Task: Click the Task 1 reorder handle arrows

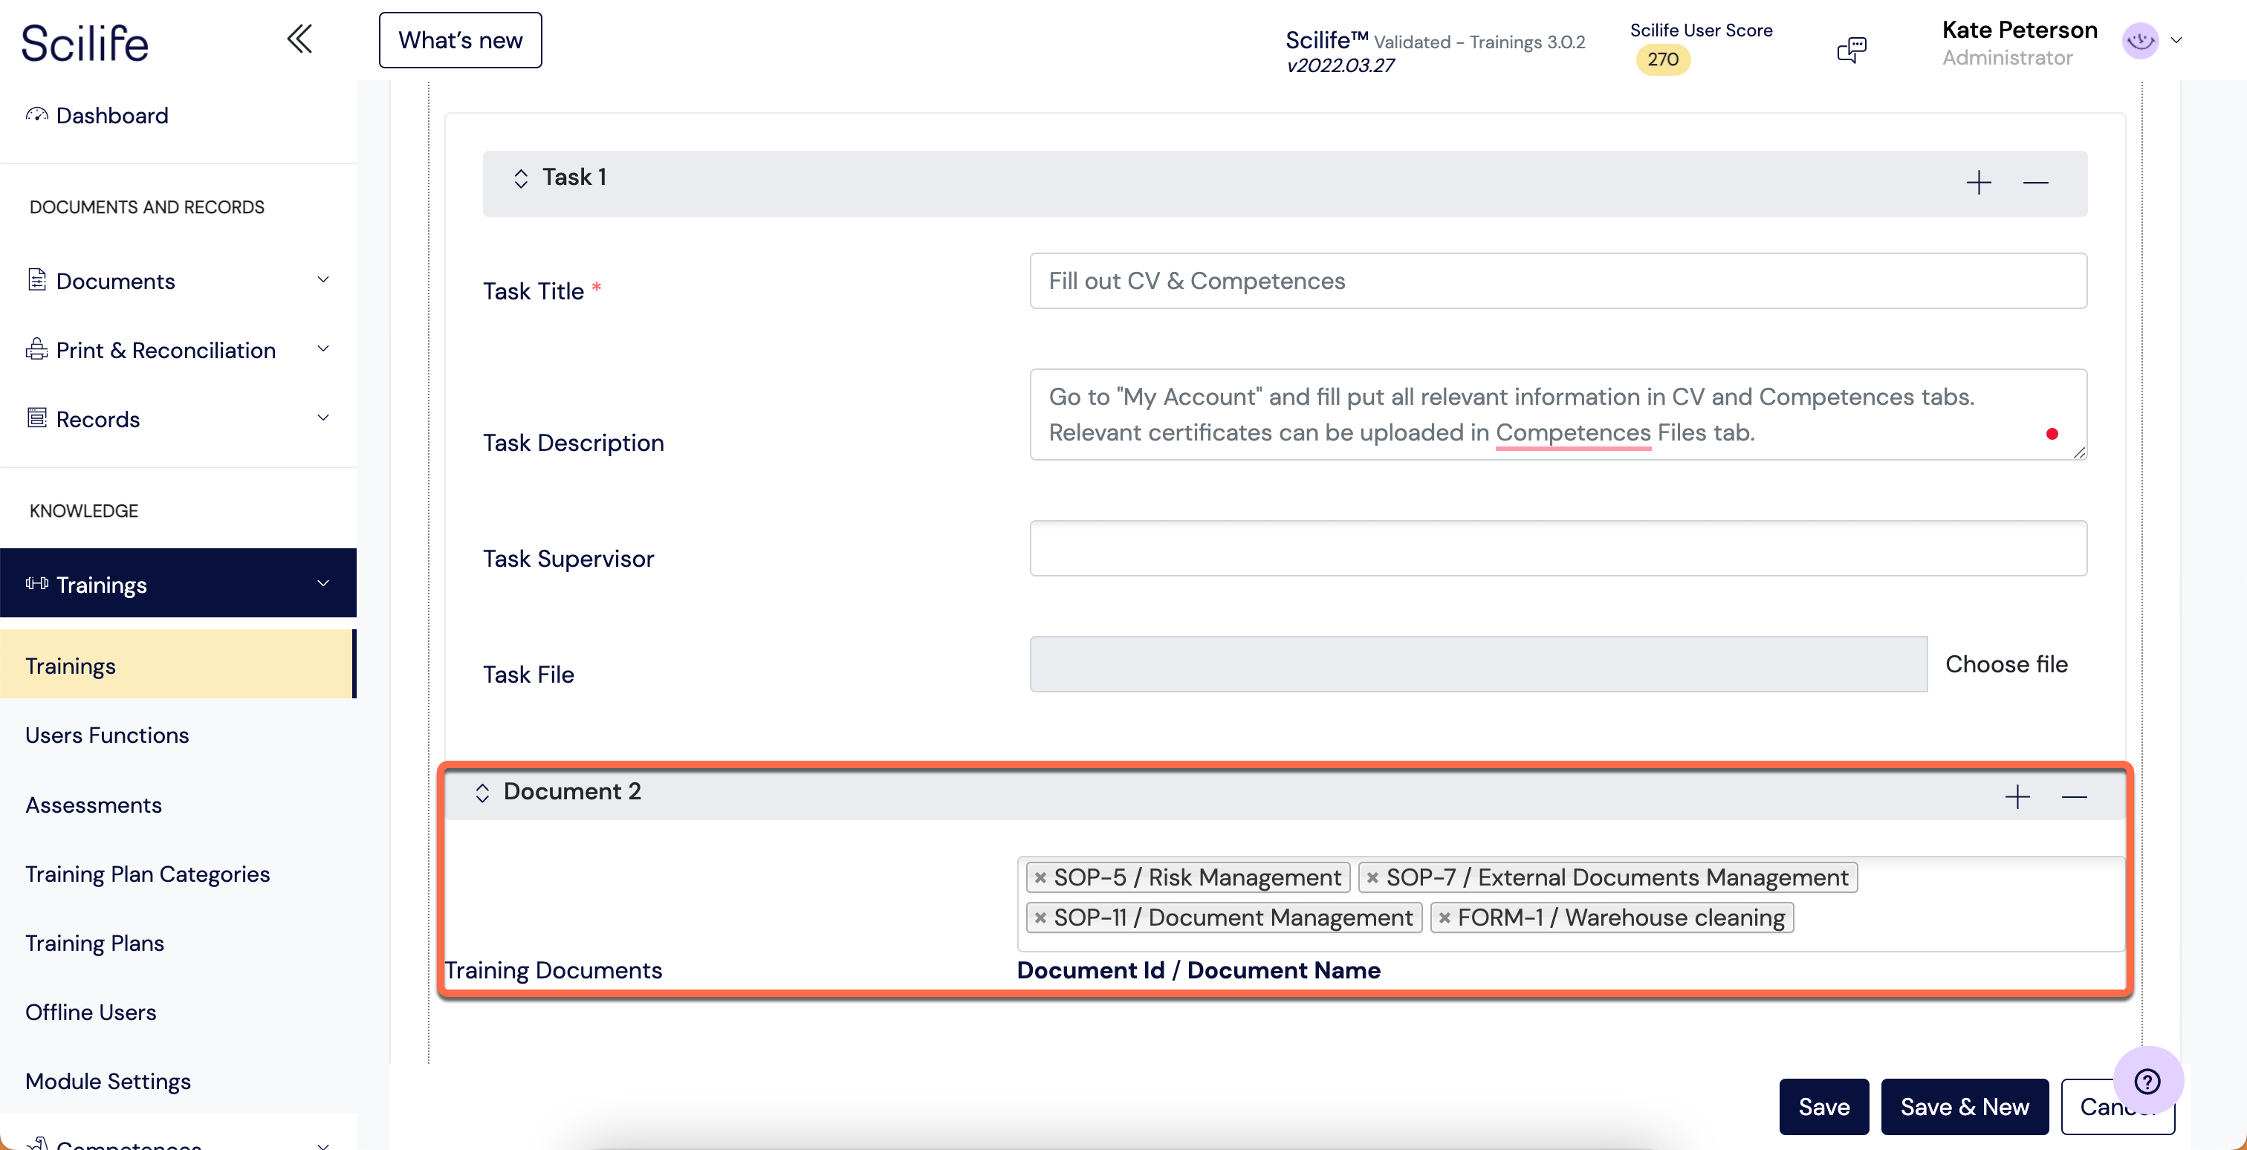Action: pos(521,179)
